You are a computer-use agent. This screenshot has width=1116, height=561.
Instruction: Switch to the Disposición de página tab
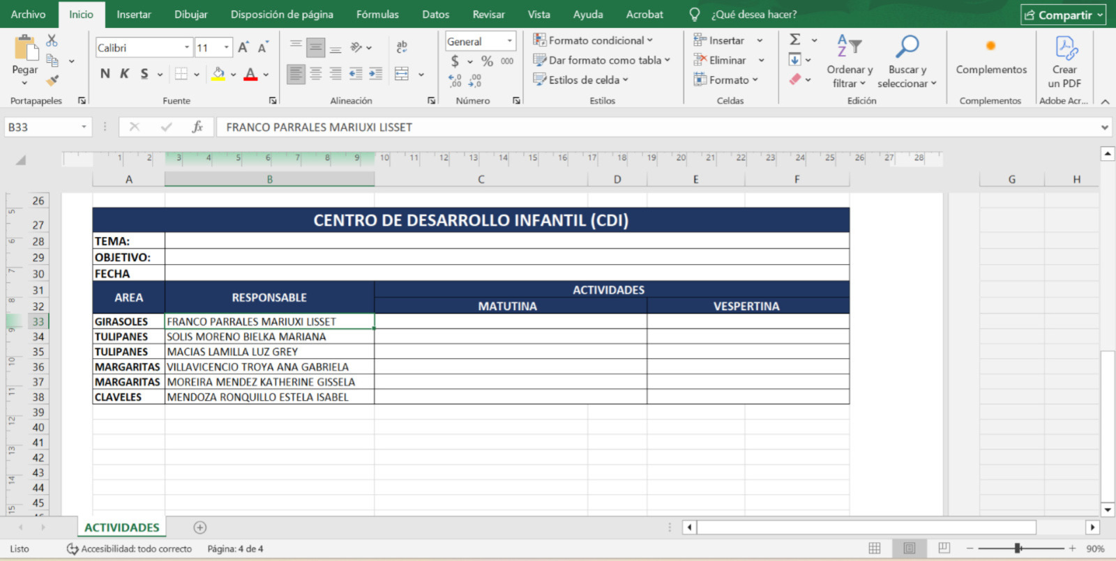coord(282,15)
